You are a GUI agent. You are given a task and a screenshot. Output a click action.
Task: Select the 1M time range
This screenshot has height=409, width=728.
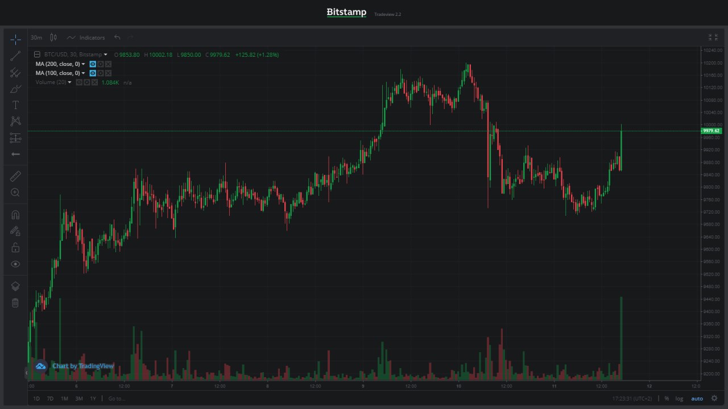64,399
